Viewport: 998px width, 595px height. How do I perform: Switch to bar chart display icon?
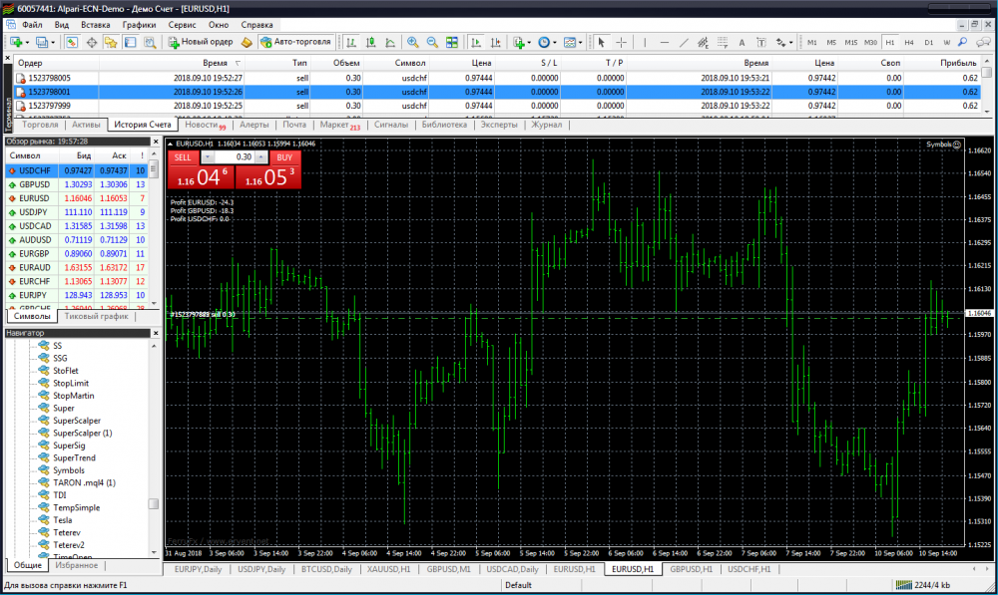pos(351,42)
